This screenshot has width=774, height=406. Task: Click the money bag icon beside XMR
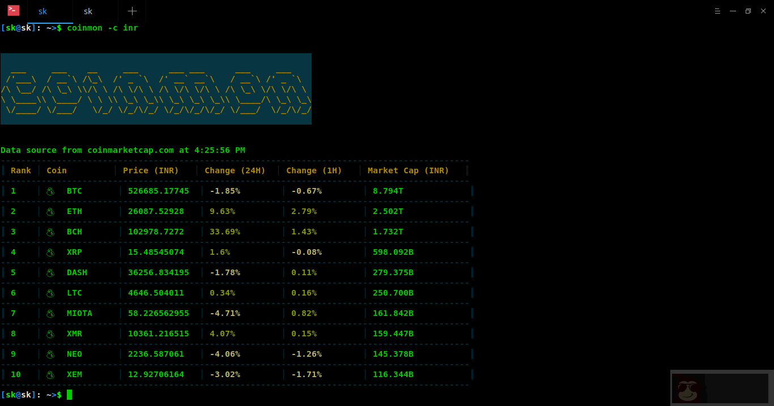(50, 334)
